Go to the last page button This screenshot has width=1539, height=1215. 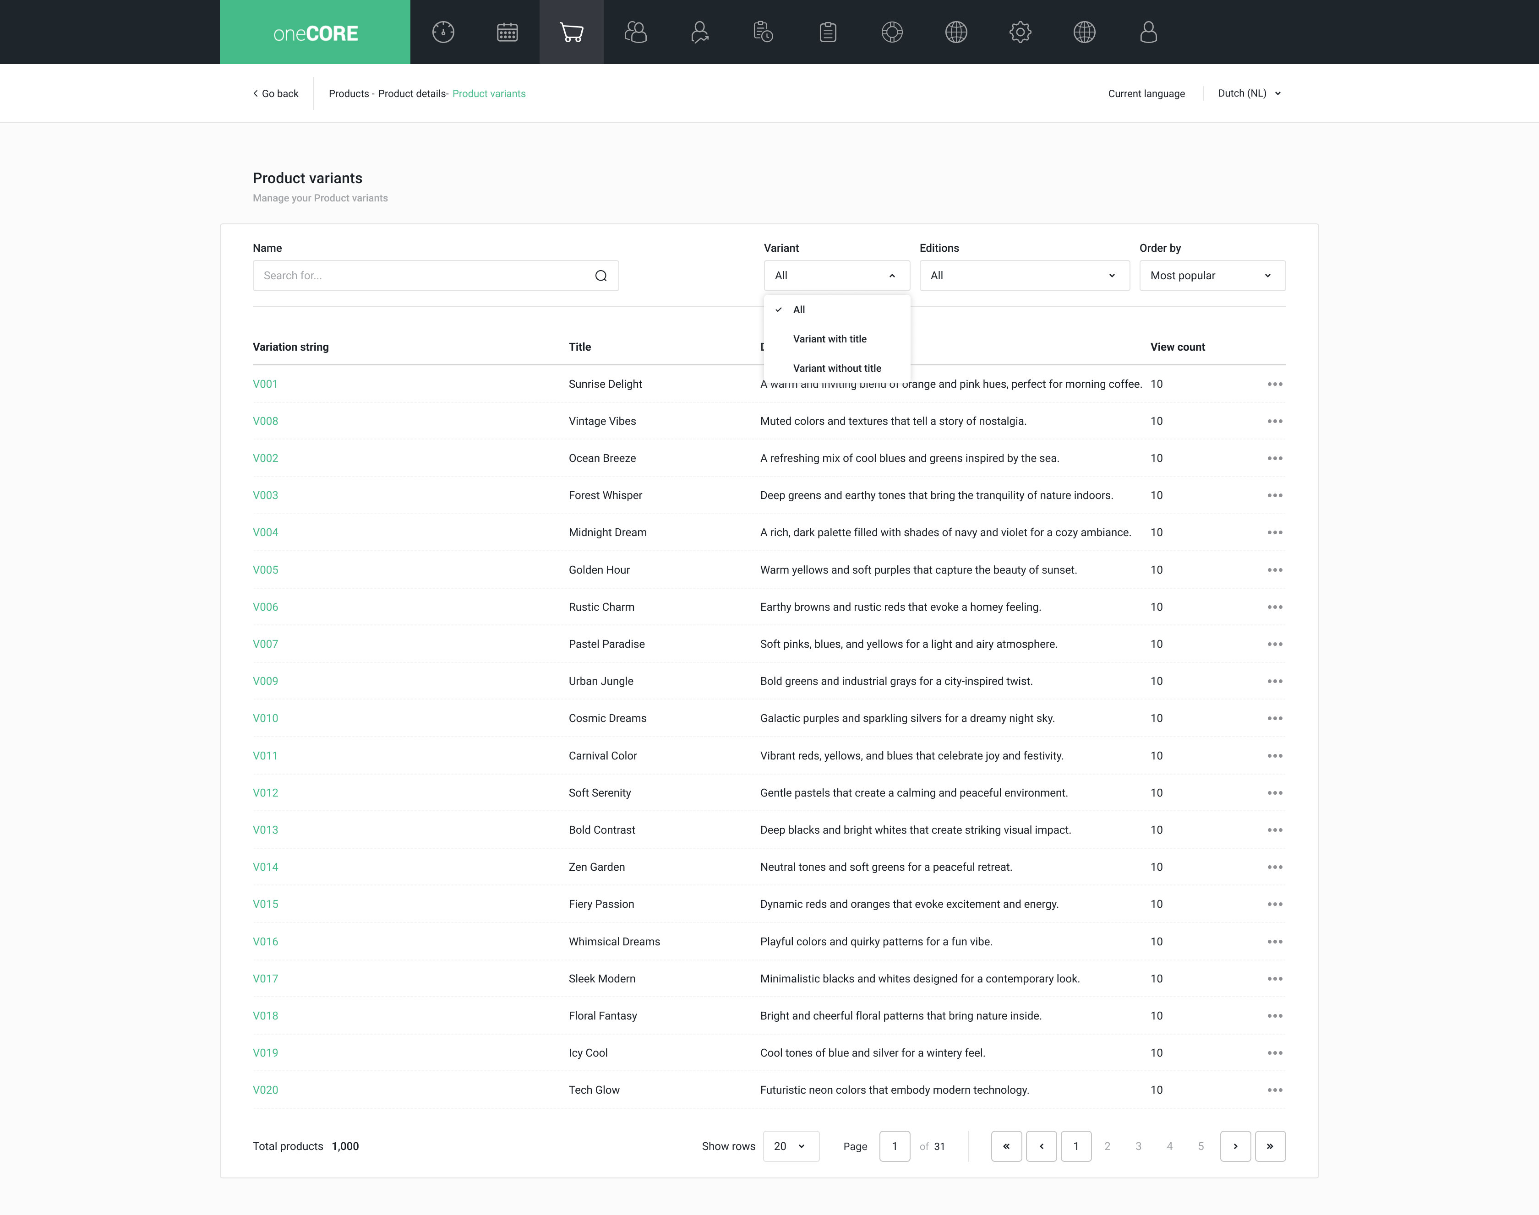[1270, 1146]
